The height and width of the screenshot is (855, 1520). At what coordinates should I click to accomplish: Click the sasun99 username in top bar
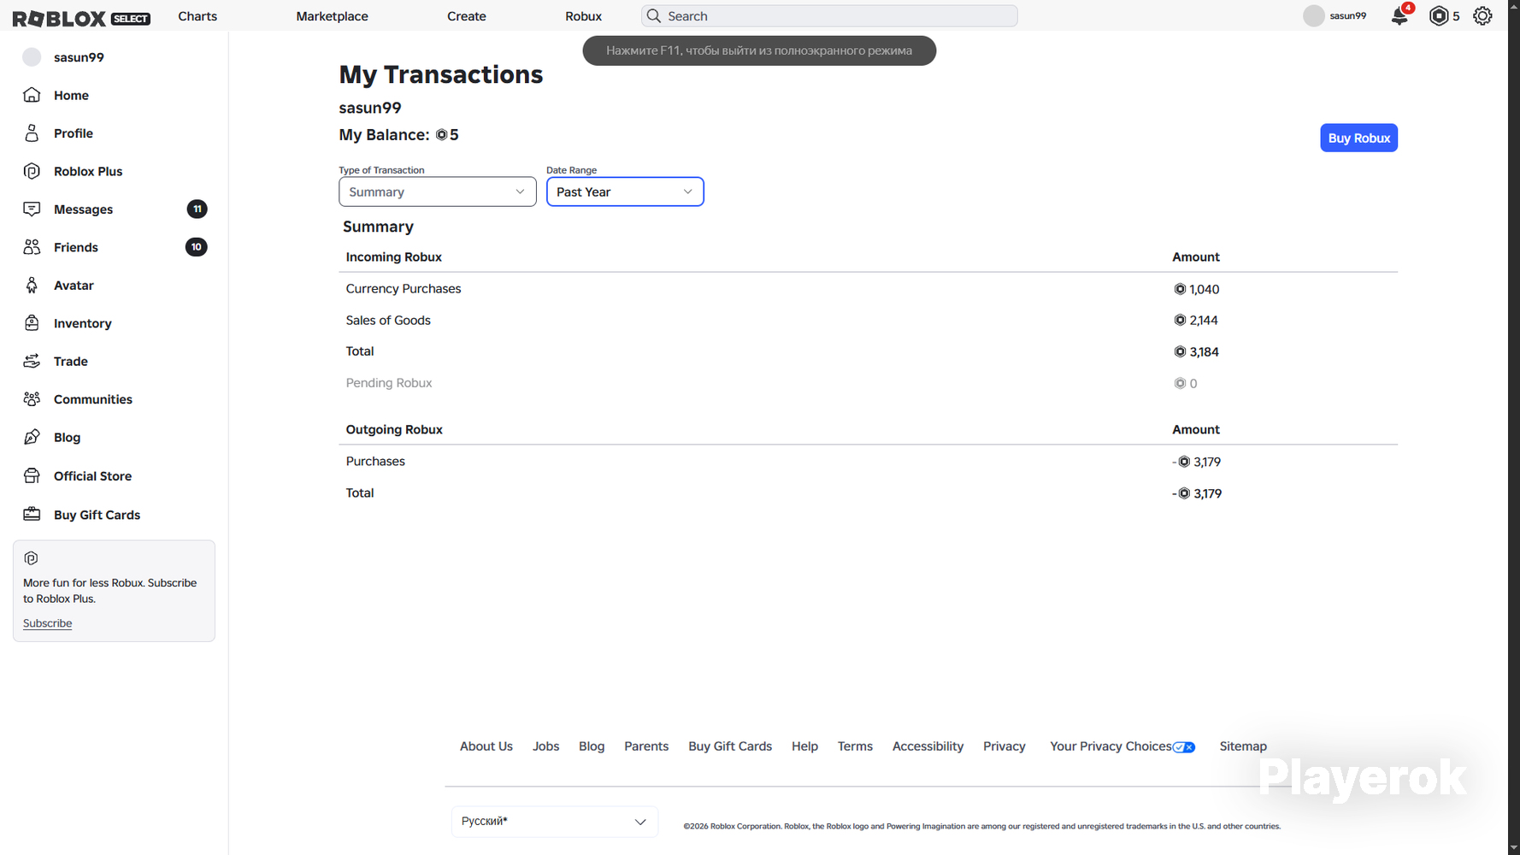tap(1348, 16)
